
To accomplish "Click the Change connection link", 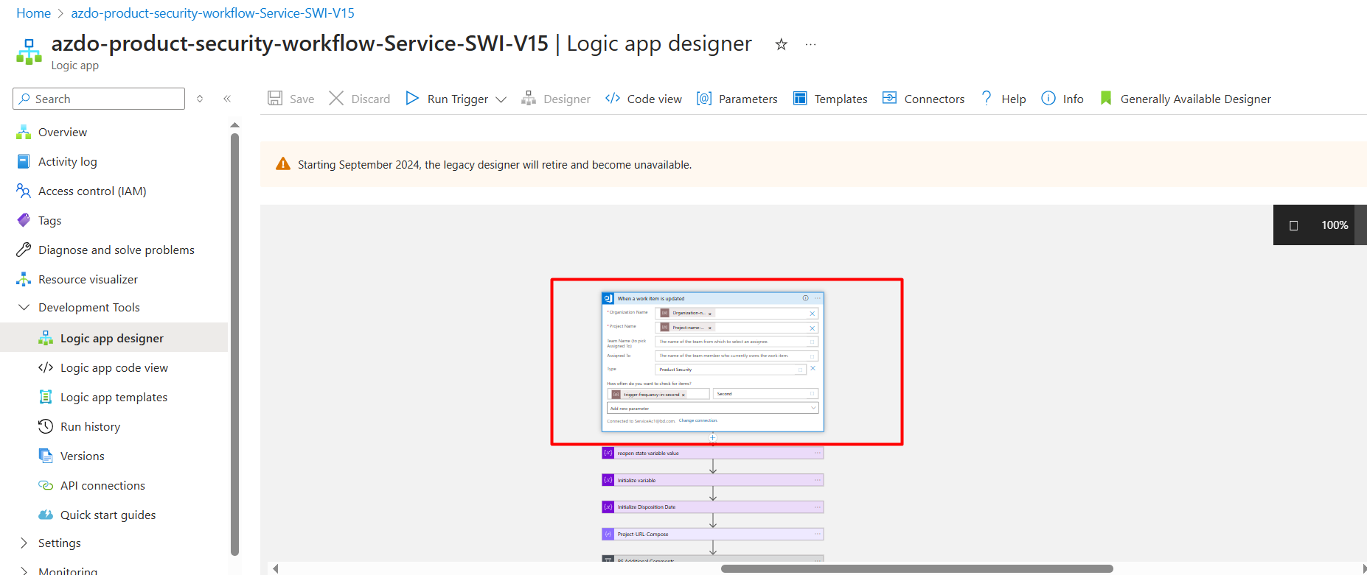I will pos(698,420).
